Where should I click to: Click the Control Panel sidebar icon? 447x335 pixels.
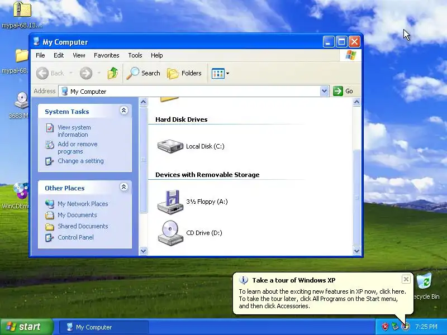click(x=49, y=237)
